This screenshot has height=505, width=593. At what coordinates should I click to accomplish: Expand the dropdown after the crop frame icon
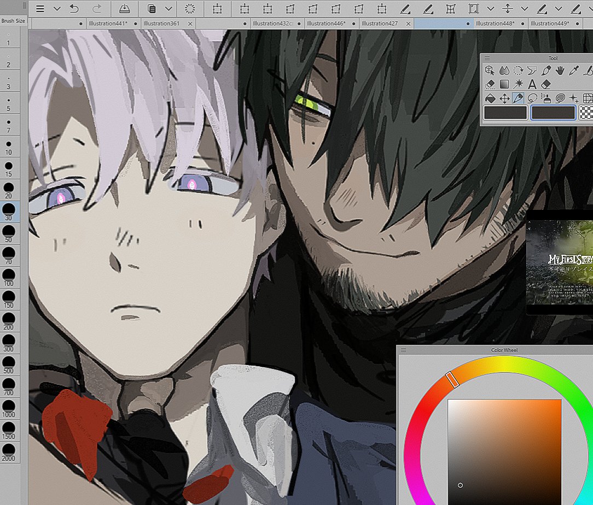[491, 9]
